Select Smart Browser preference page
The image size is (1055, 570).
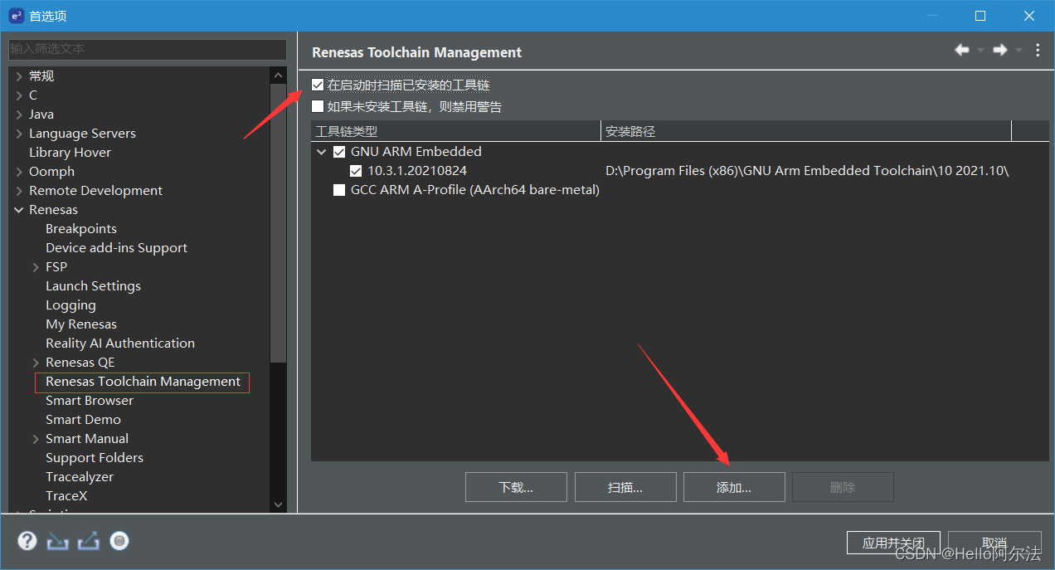tap(90, 401)
